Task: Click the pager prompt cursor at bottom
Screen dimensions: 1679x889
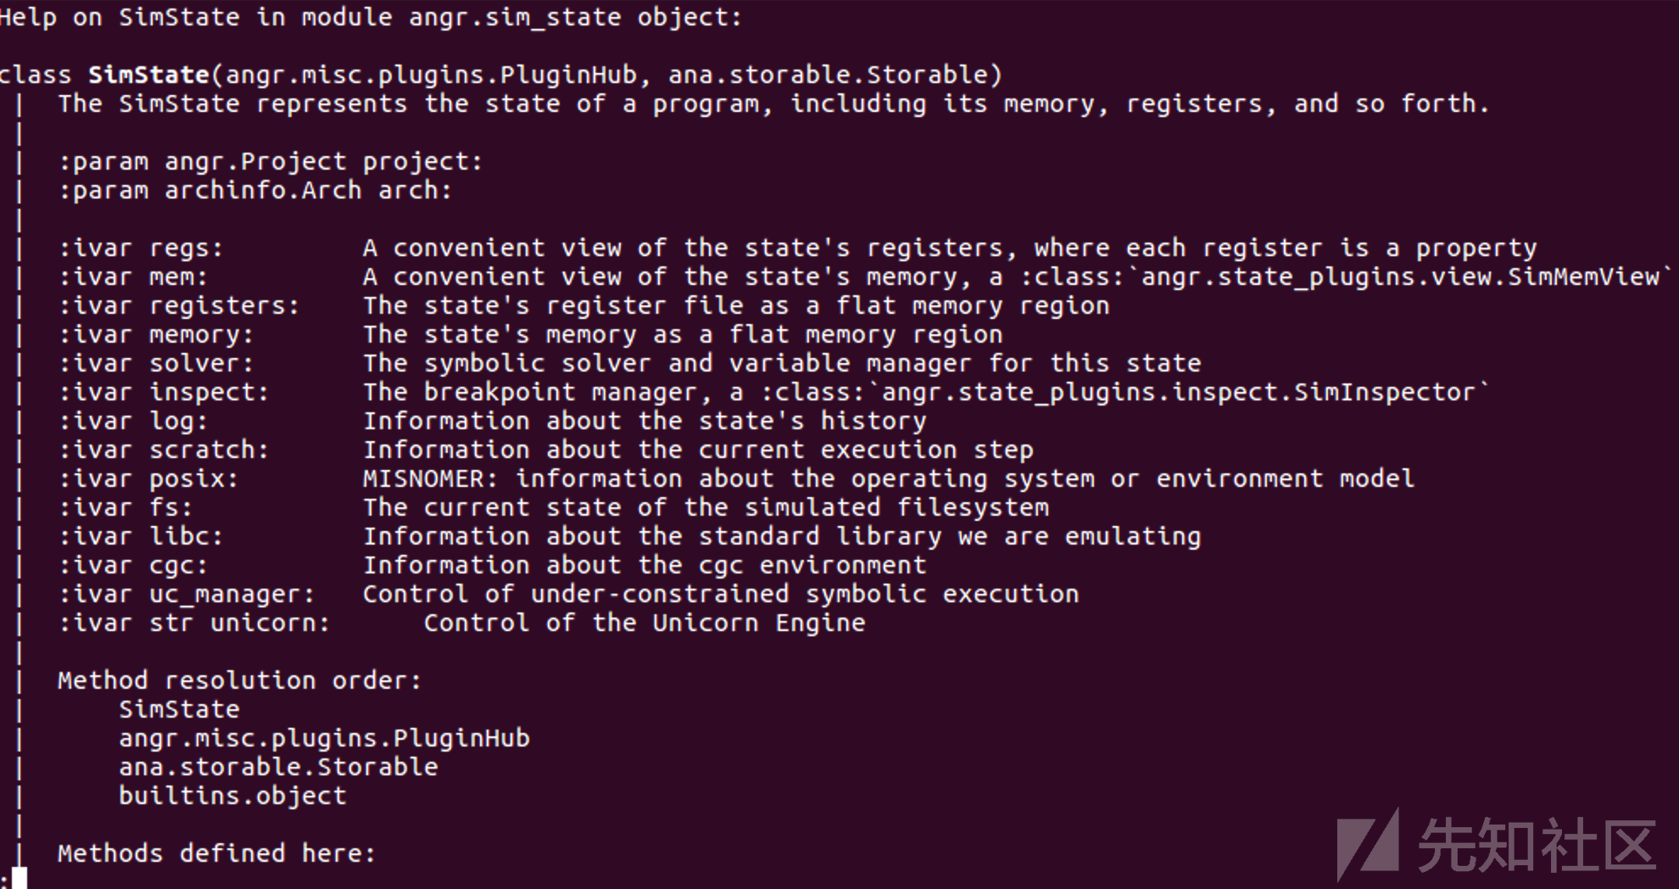Action: point(19,877)
